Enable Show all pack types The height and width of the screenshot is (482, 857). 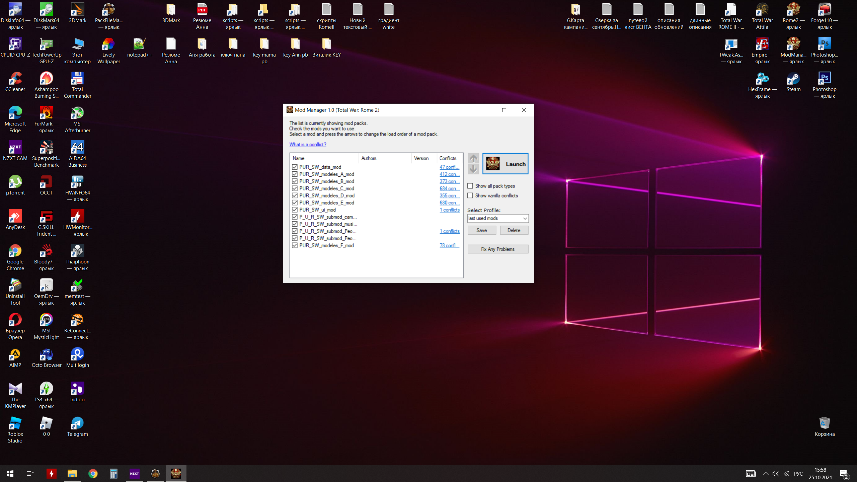[x=470, y=186]
